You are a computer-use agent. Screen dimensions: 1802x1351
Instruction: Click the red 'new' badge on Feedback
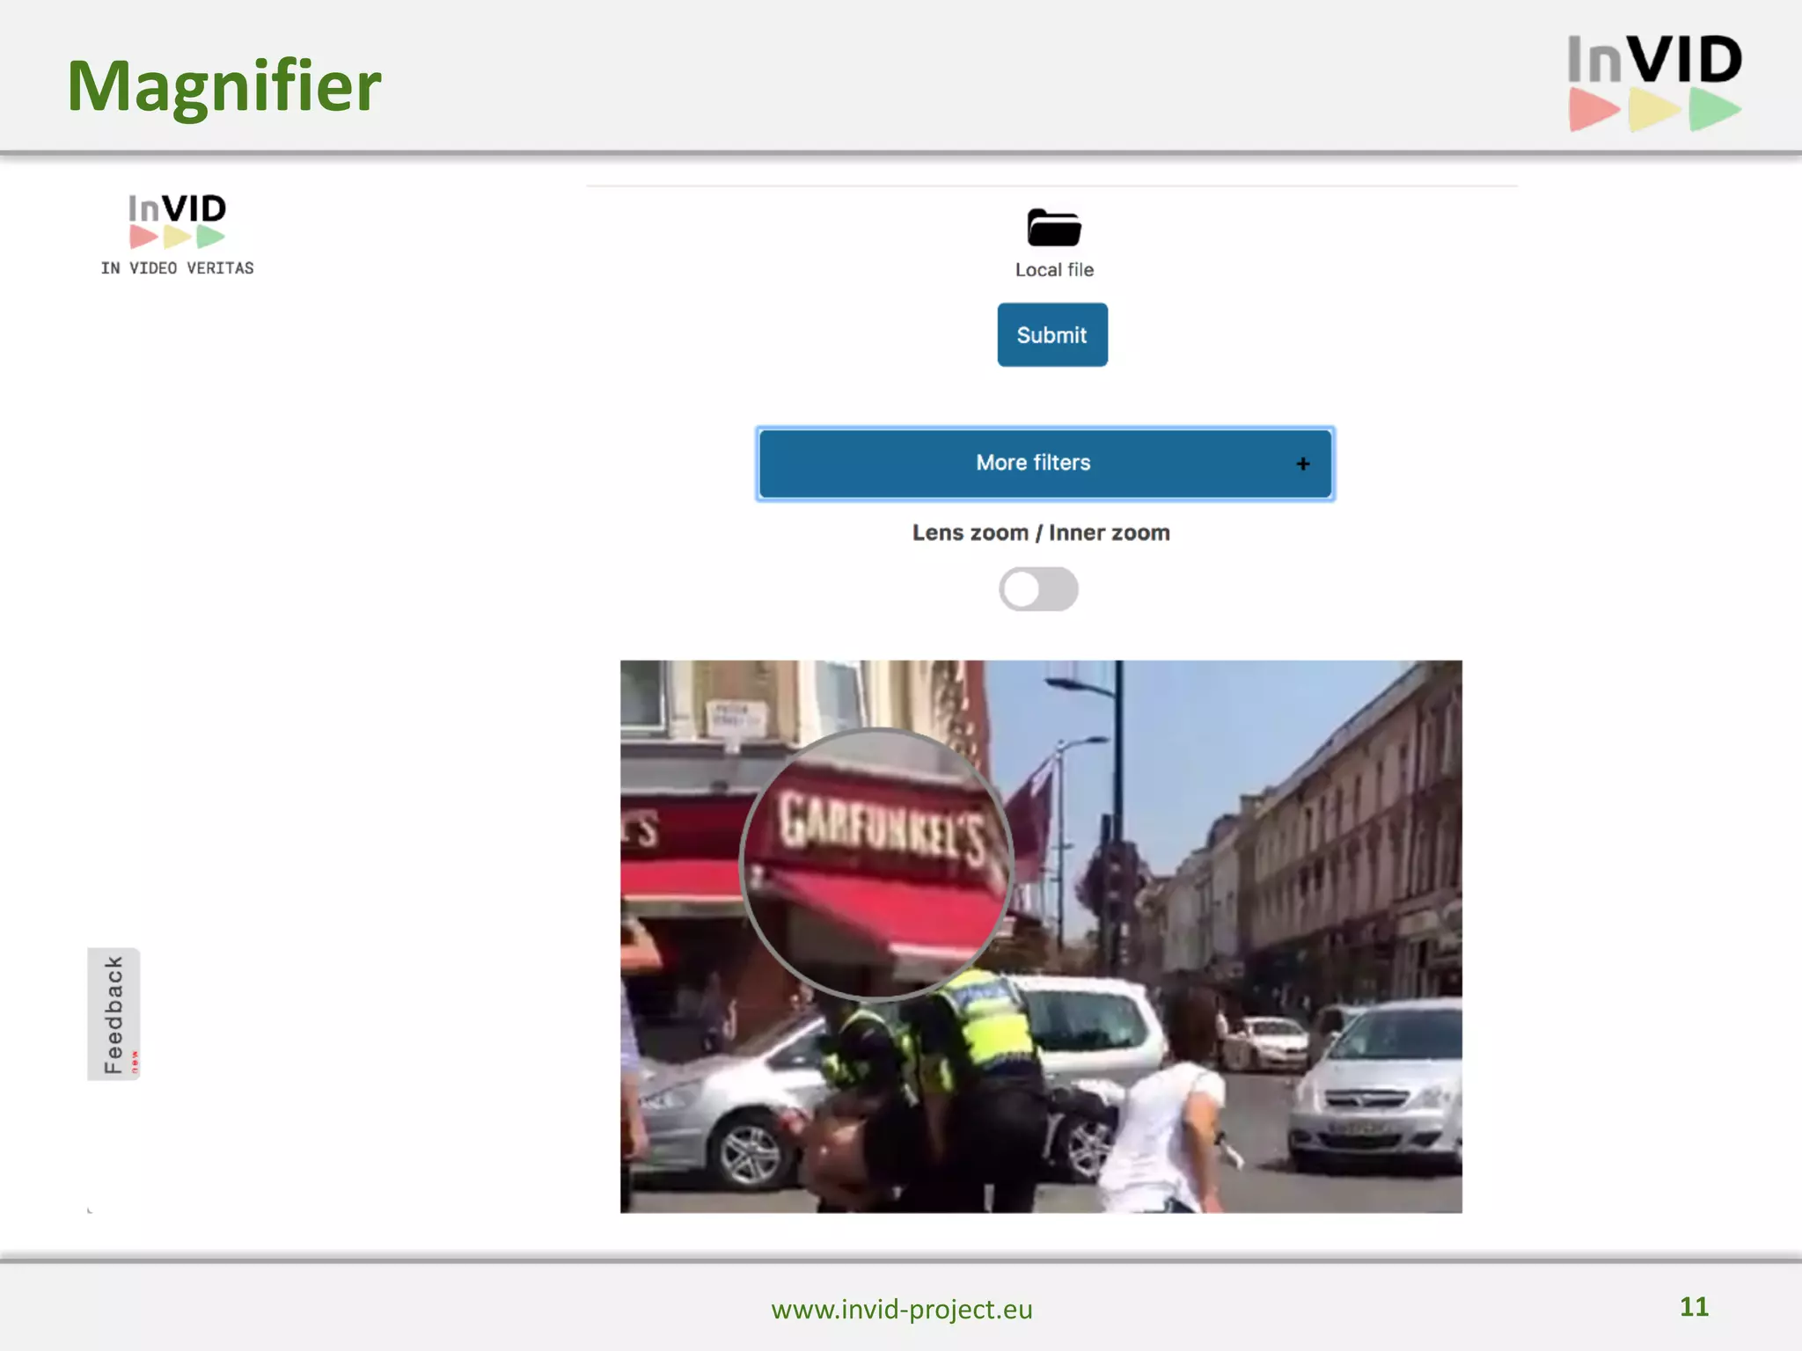click(x=135, y=1061)
